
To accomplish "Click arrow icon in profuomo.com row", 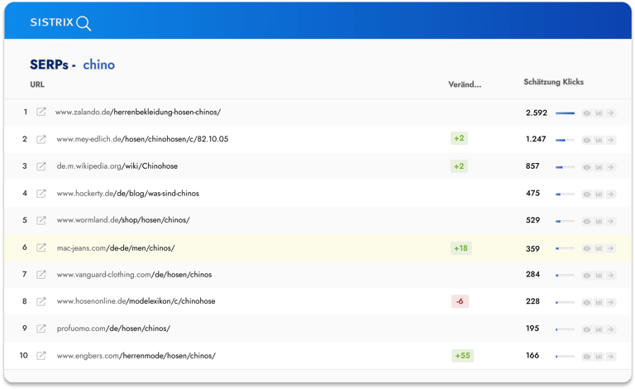I will click(611, 329).
